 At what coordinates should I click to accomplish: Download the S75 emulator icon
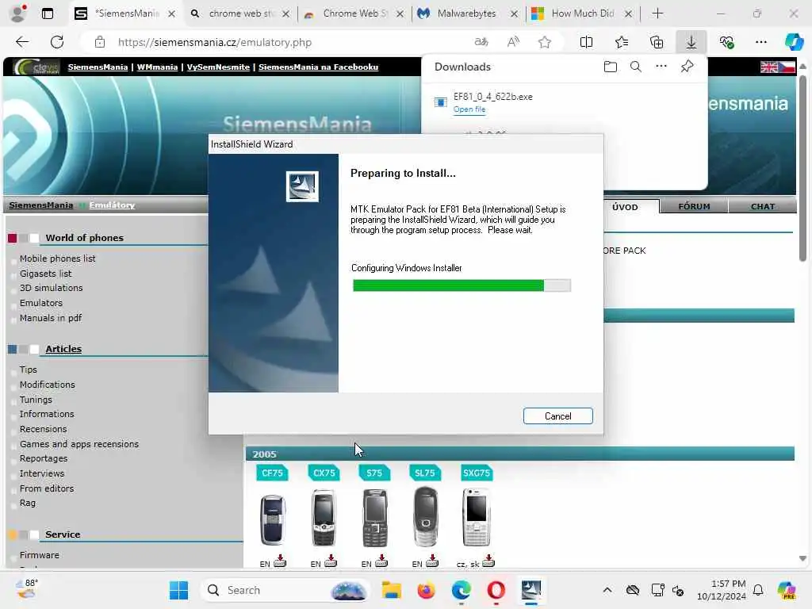[381, 561]
